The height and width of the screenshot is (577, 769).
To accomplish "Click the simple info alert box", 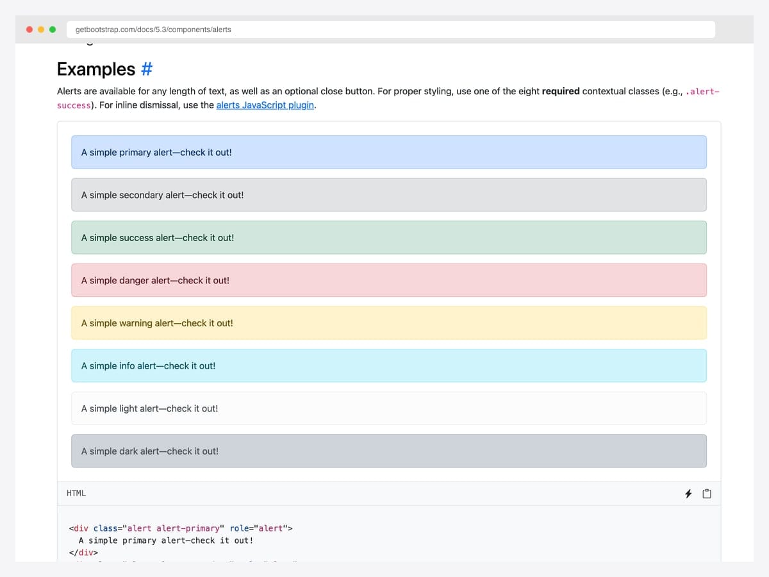I will tap(389, 366).
